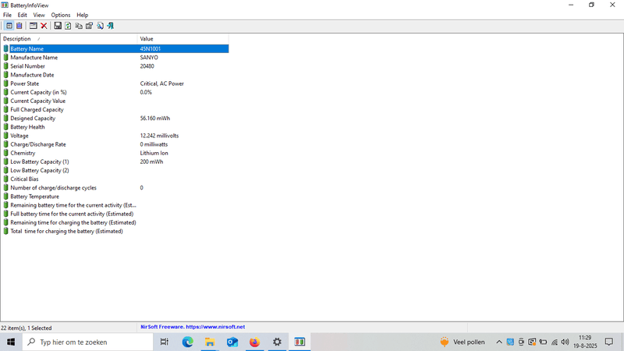Click the BatteryInfoView taskbar button

[x=300, y=342]
